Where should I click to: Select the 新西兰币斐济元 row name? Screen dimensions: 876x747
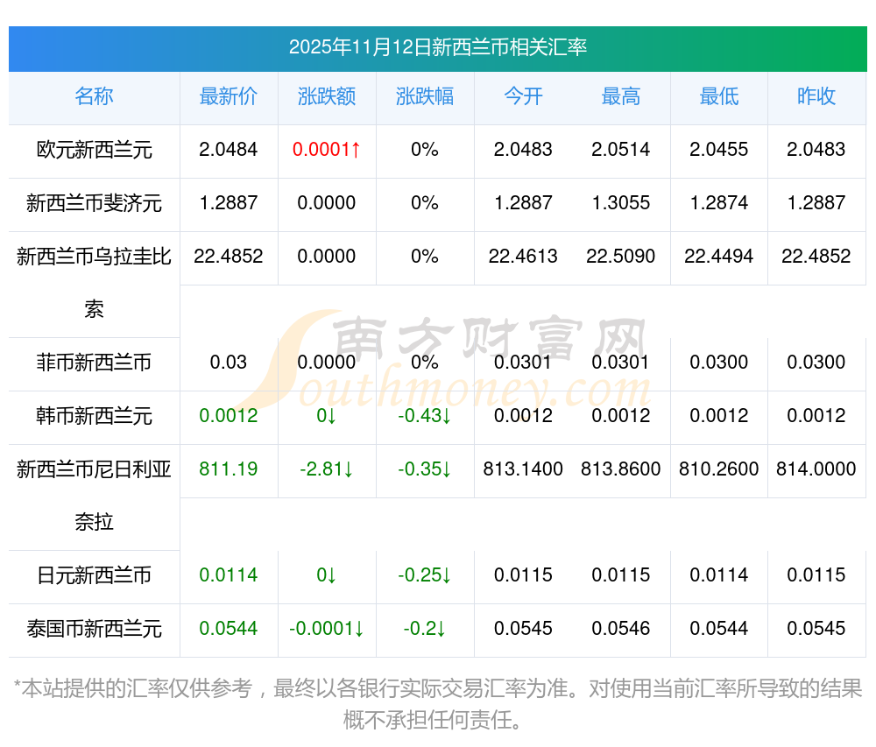[94, 203]
